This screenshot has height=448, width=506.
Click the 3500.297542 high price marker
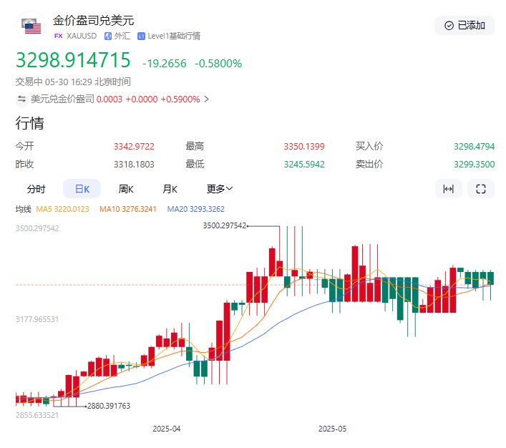click(x=224, y=225)
